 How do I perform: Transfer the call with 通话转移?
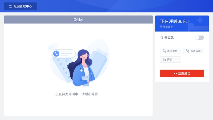[x=194, y=51]
